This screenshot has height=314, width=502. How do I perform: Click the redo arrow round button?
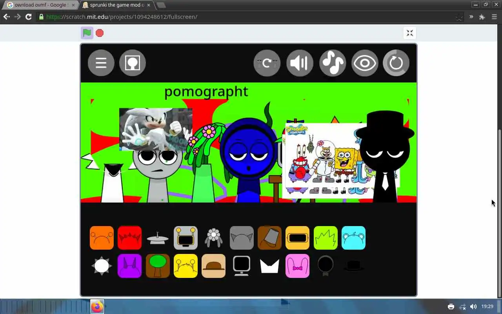pyautogui.click(x=267, y=63)
